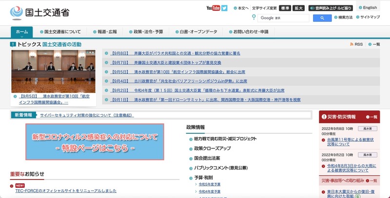This screenshot has width=390, height=198.
Task: Open the Twitter bird icon
Action: click(224, 8)
